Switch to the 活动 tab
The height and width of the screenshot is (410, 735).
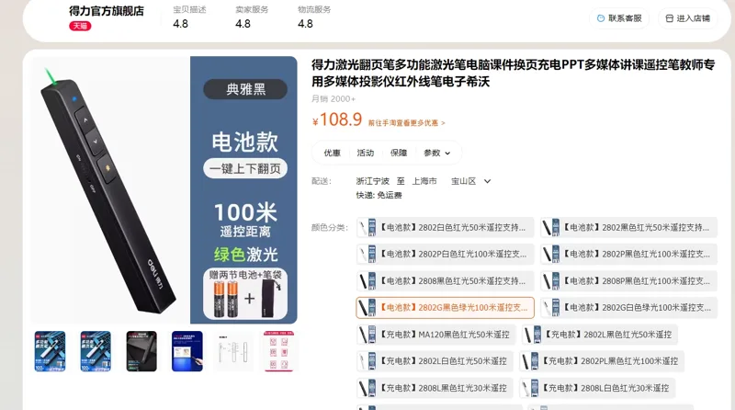tap(365, 153)
